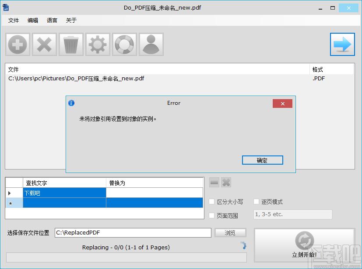
Task: Maximize the main window
Action: tap(333, 8)
